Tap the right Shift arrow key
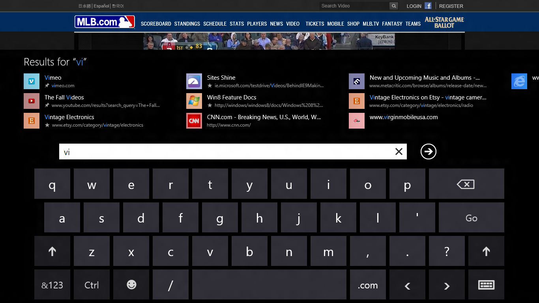The image size is (539, 303). click(x=486, y=251)
